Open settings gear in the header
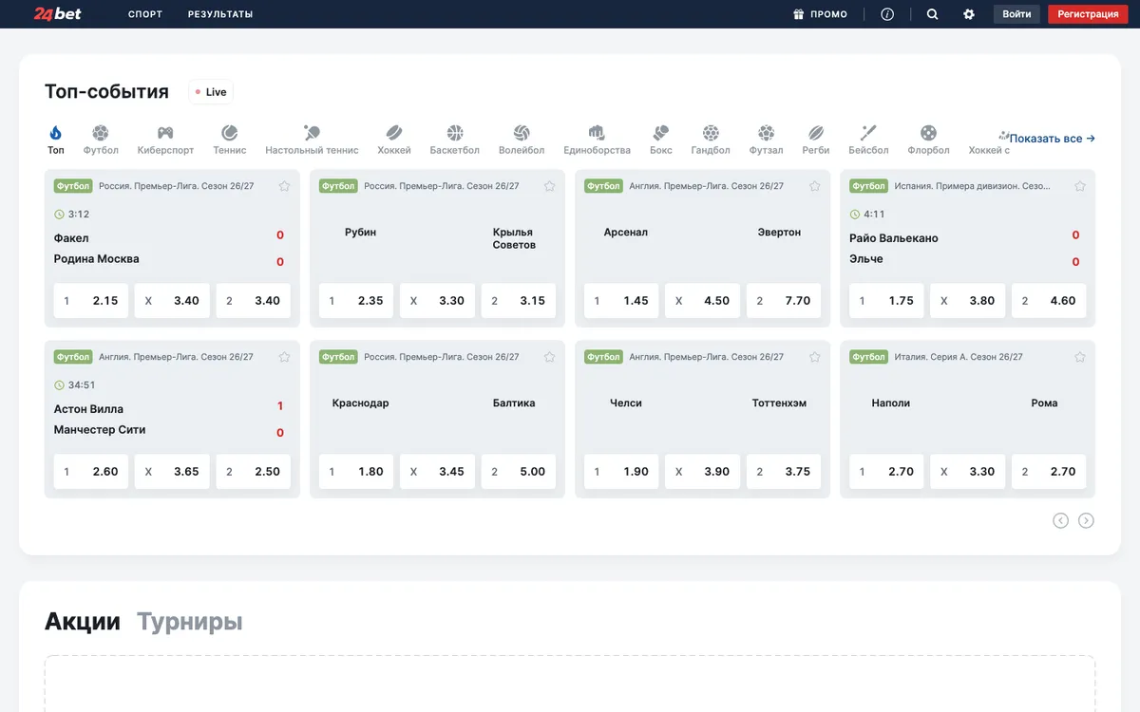The width and height of the screenshot is (1140, 712). click(x=969, y=14)
